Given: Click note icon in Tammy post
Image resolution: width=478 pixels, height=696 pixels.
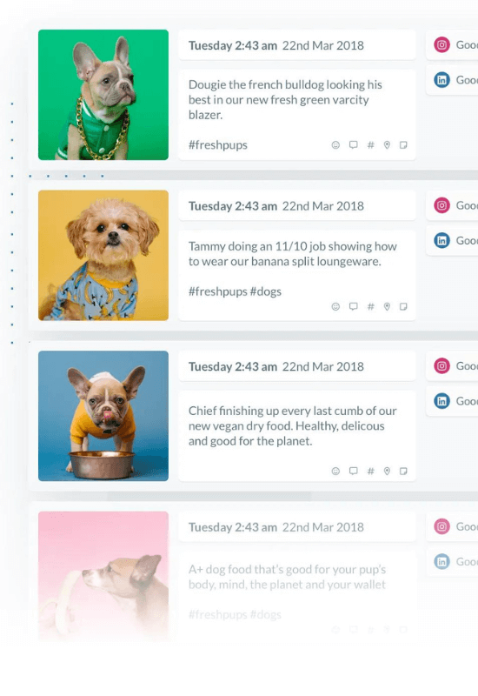Looking at the screenshot, I should (403, 306).
